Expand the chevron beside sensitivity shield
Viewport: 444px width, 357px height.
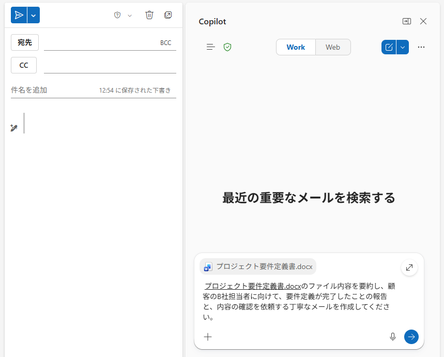(130, 16)
